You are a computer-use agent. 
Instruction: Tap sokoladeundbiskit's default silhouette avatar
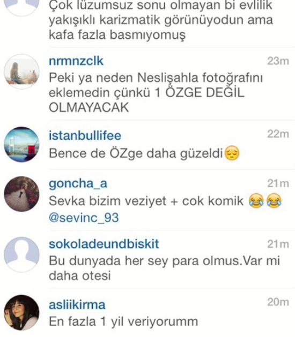tap(21, 255)
